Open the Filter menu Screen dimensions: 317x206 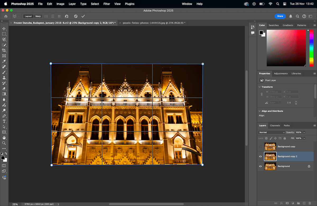pos(106,4)
